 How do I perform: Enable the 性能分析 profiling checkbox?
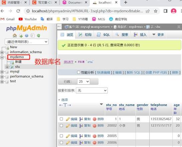[x=78, y=72]
